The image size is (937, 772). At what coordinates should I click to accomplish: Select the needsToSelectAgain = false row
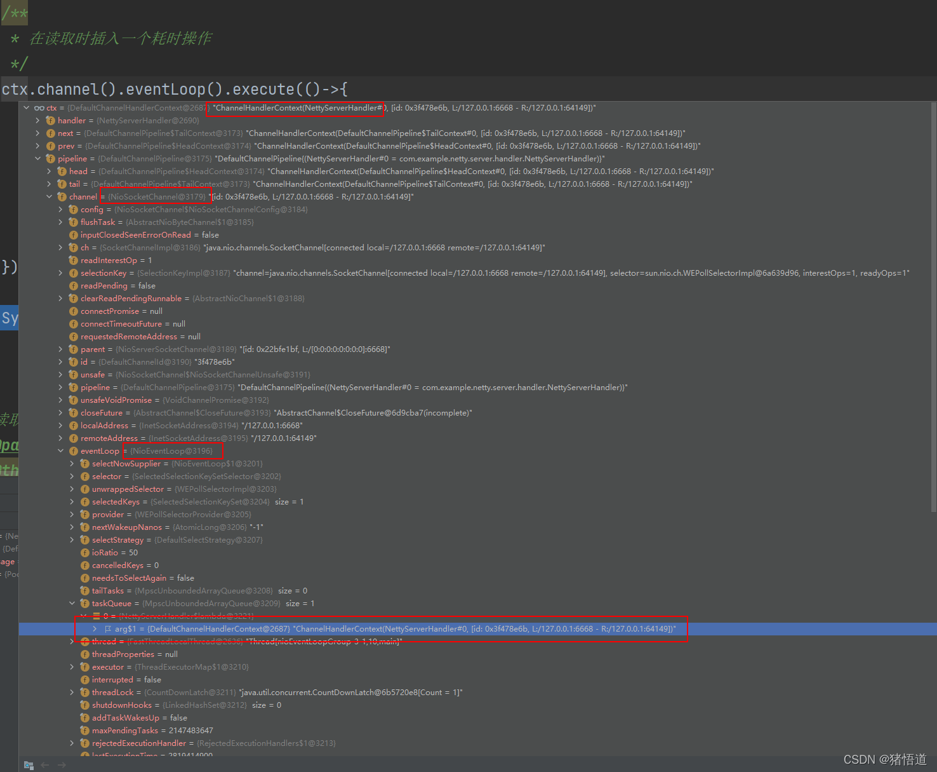click(x=475, y=578)
